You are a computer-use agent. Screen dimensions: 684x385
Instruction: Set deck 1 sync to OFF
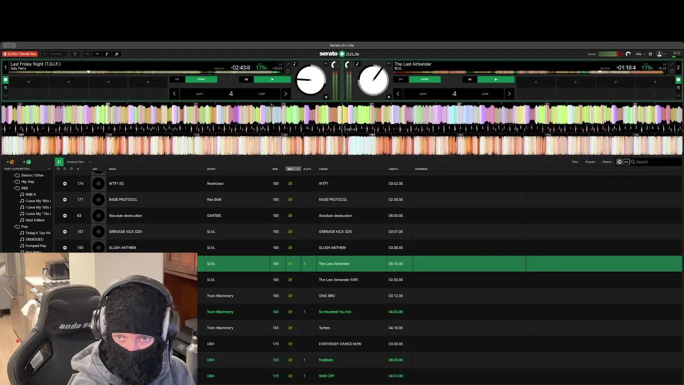pyautogui.click(x=177, y=79)
